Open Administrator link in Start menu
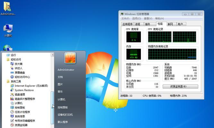 pos(66,70)
